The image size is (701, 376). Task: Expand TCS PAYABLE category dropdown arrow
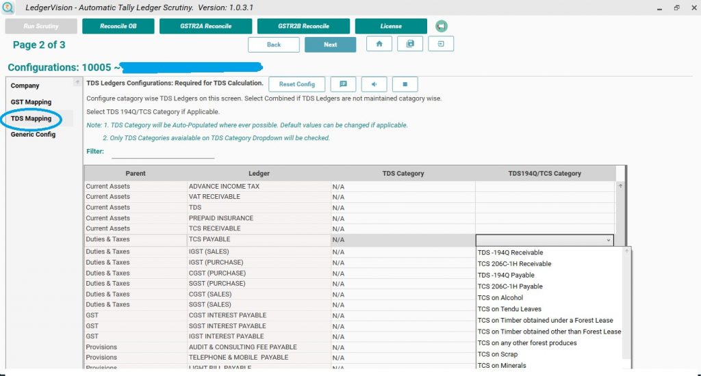point(609,241)
